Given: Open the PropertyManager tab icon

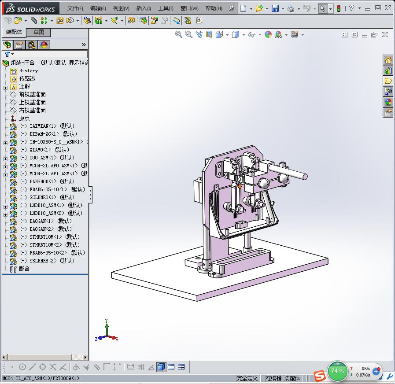Looking at the screenshot, I should click(19, 45).
